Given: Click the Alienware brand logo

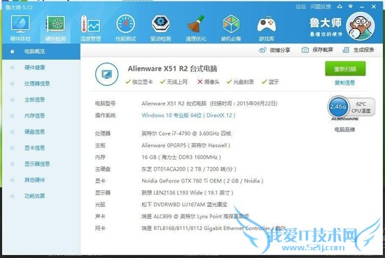Looking at the screenshot, I should (344, 119).
